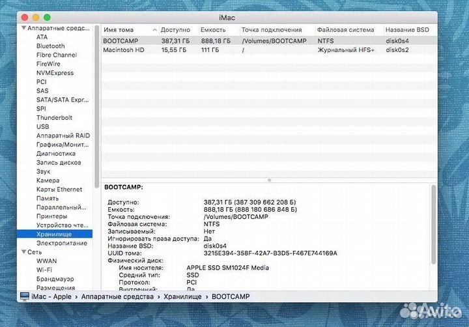Select SPI in the sidebar
This screenshot has width=469, height=327.
coord(41,109)
